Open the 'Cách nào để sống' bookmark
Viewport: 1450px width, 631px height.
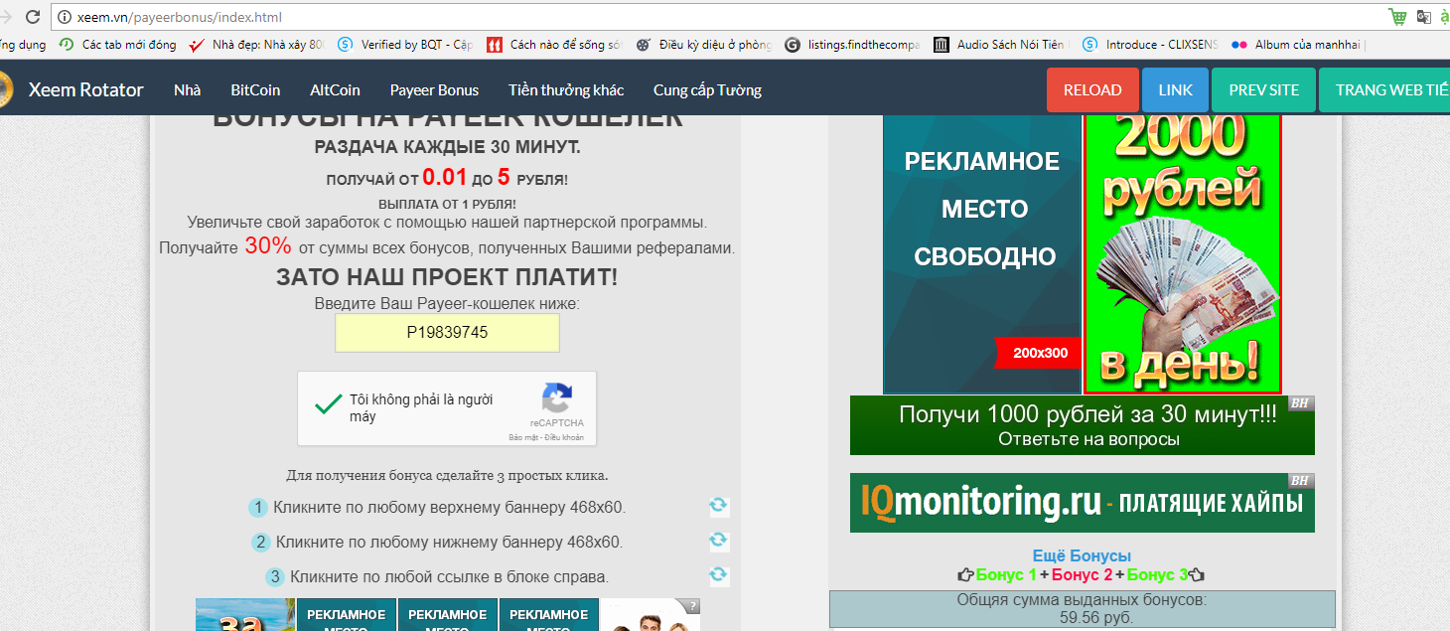click(x=554, y=45)
